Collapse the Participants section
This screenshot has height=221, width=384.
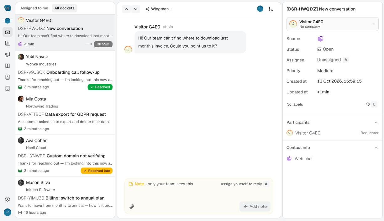pyautogui.click(x=376, y=123)
